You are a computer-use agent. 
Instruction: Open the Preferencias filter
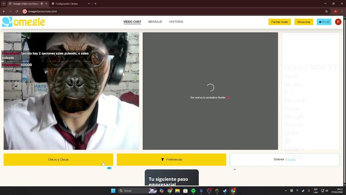point(171,160)
